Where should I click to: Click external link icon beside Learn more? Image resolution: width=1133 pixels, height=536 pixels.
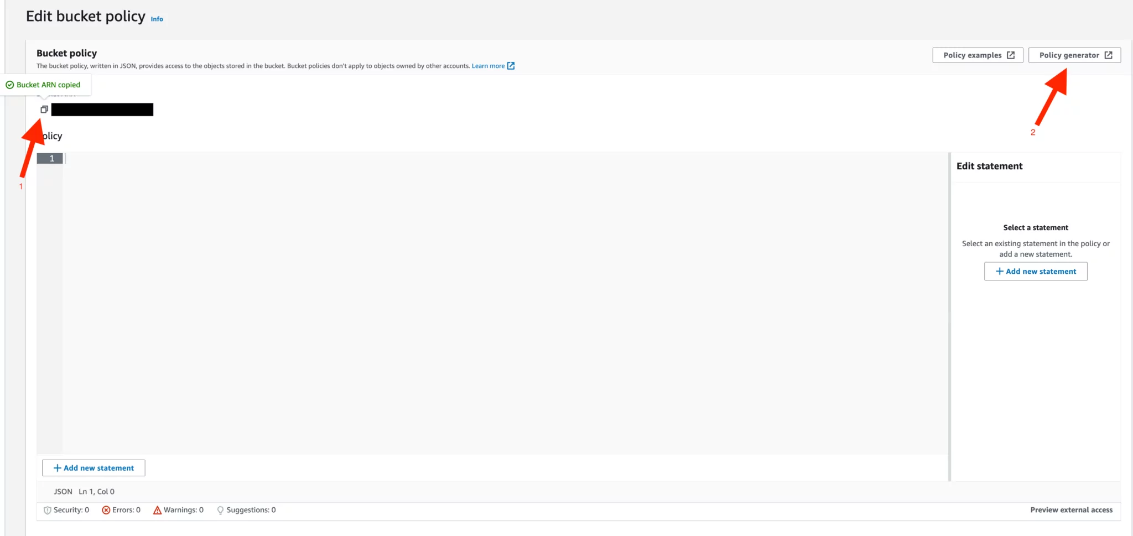tap(511, 66)
